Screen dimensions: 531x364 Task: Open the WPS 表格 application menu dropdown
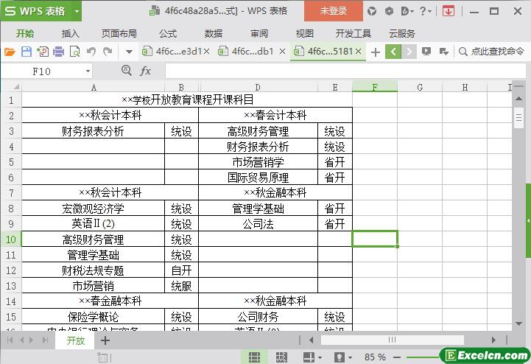click(77, 11)
